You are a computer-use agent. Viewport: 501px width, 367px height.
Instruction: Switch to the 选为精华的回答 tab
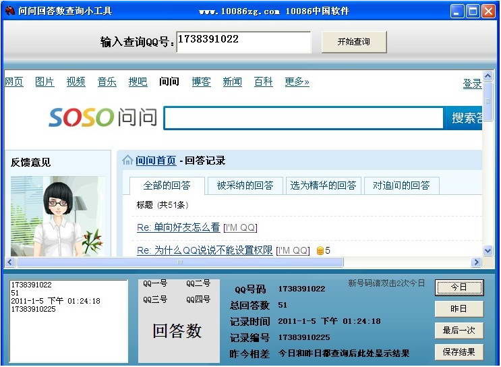click(x=324, y=186)
